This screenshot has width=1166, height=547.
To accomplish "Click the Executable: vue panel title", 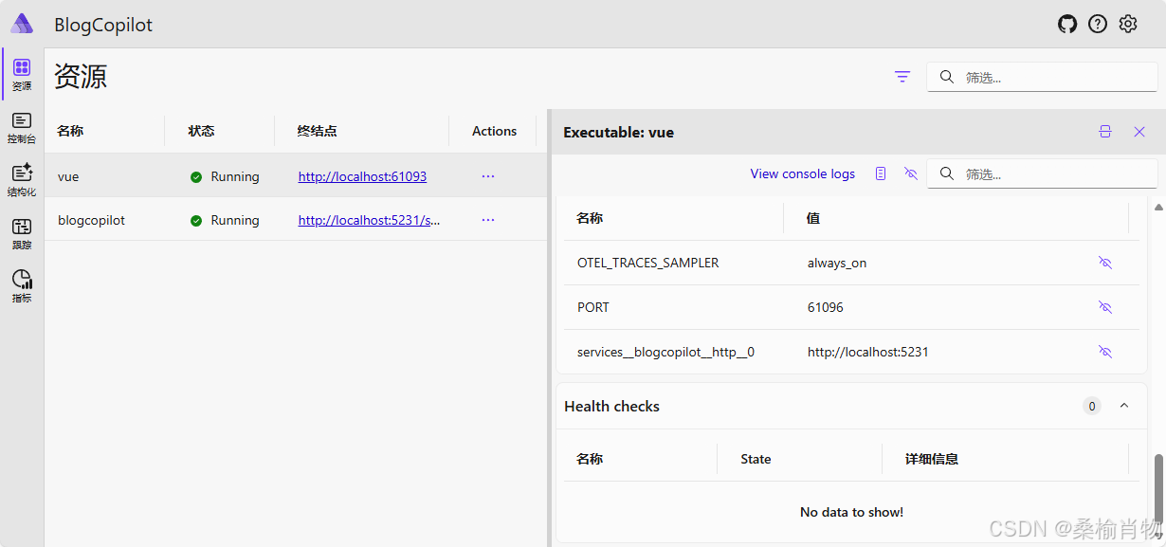I will tap(619, 133).
